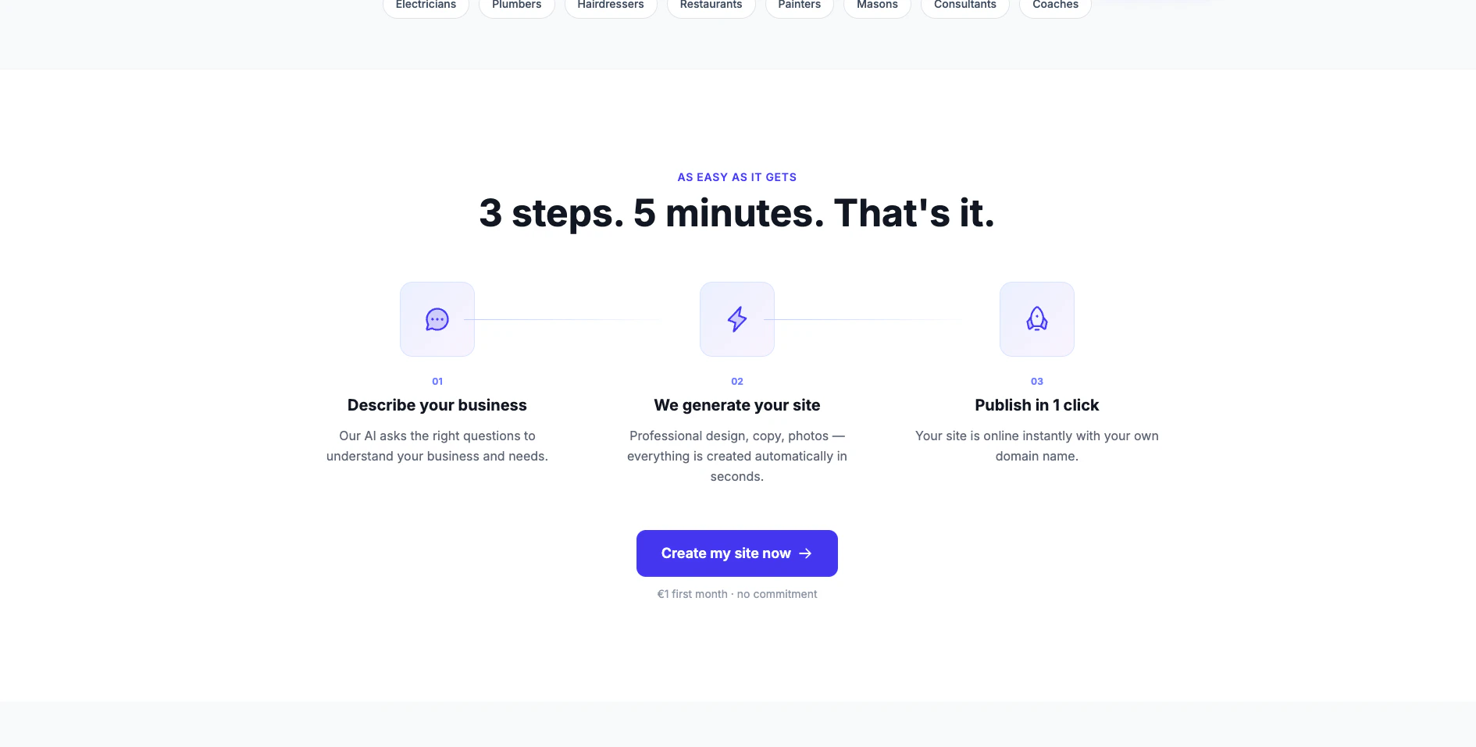Click the €1 first month no commitment text
This screenshot has height=747, width=1476.
[x=737, y=594]
